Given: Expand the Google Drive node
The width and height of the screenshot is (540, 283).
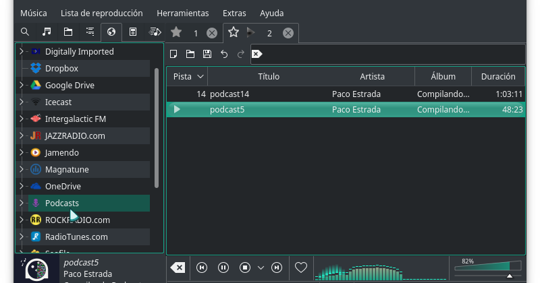Looking at the screenshot, I should 22,85.
